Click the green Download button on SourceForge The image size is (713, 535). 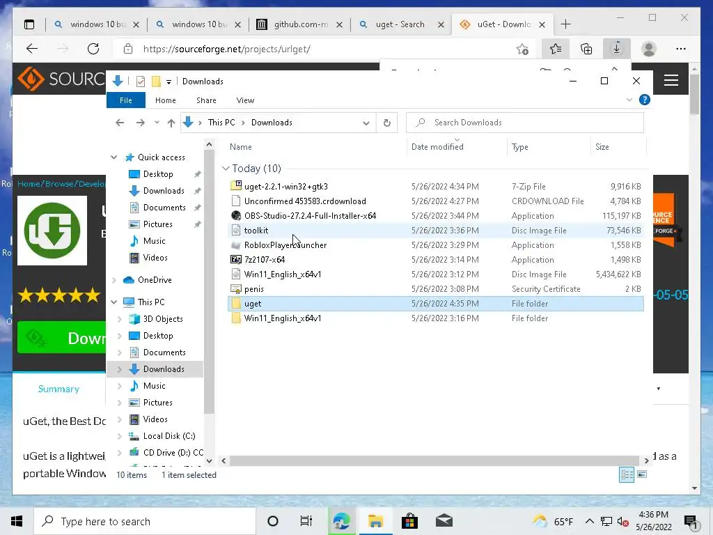click(61, 338)
